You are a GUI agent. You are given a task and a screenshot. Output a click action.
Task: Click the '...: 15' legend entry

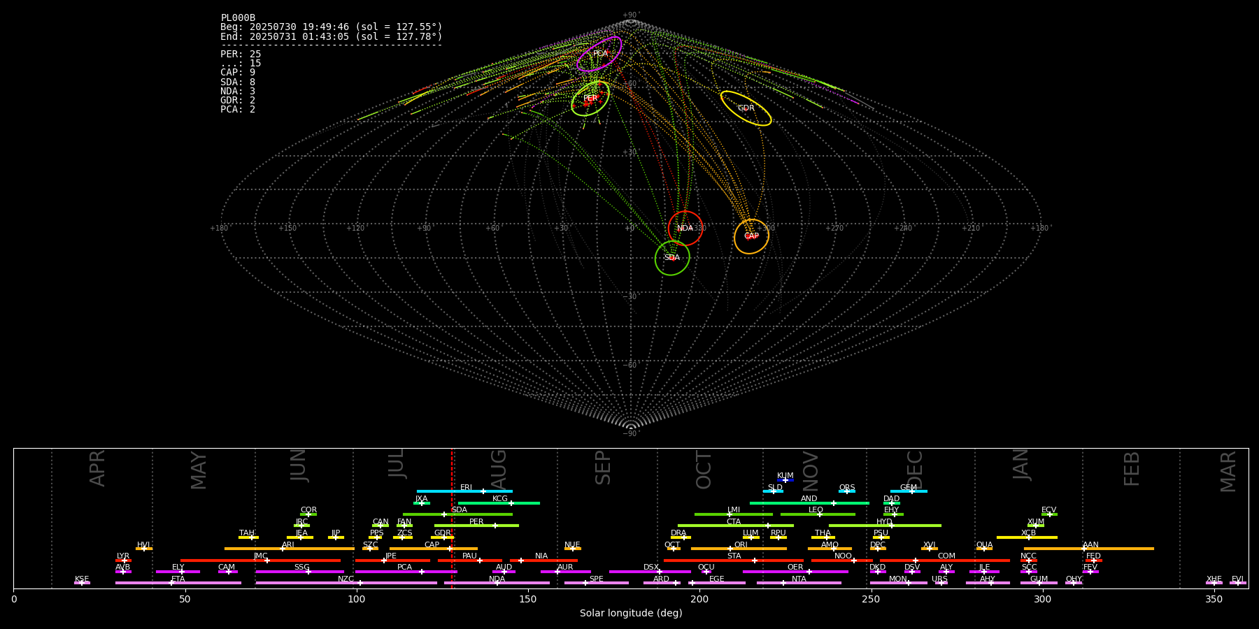click(241, 64)
